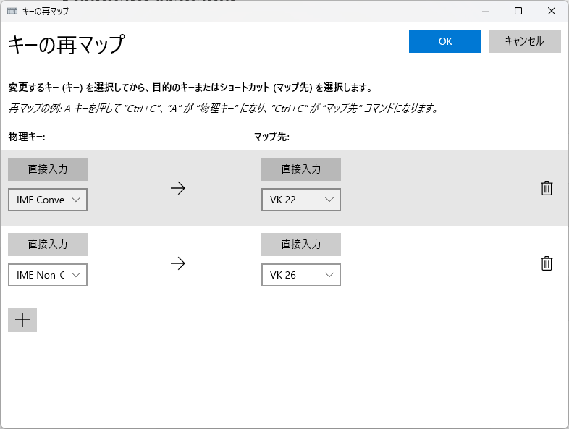Delete the IME Convert to VK 22 mapping
This screenshot has width=569, height=429.
point(547,188)
